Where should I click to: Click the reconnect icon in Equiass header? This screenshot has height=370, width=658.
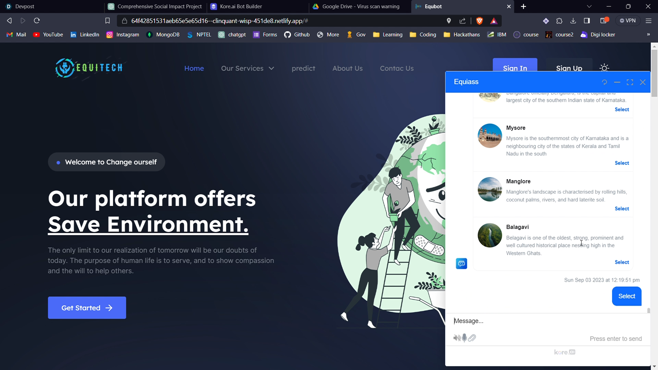604,82
